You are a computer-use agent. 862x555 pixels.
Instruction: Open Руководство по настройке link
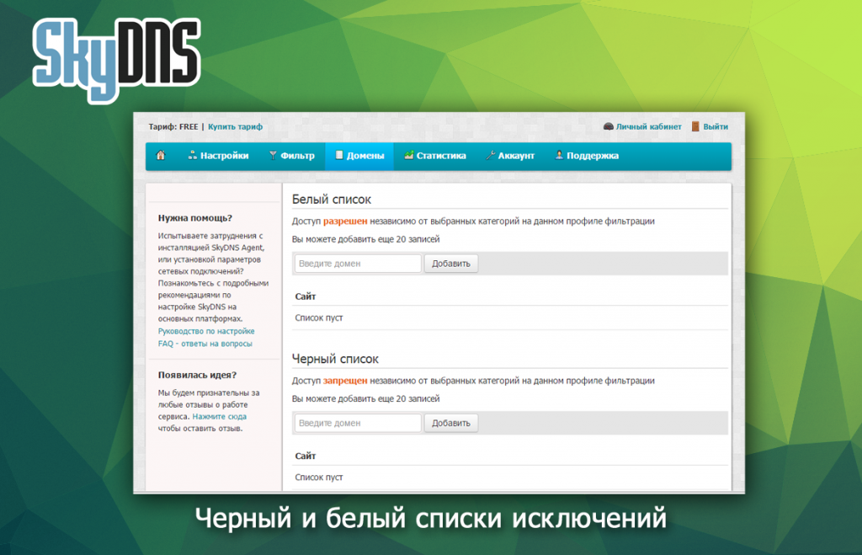[206, 331]
